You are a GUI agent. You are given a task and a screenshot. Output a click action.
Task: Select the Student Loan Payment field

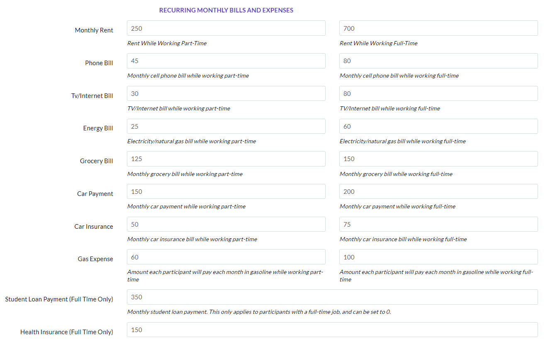point(332,297)
